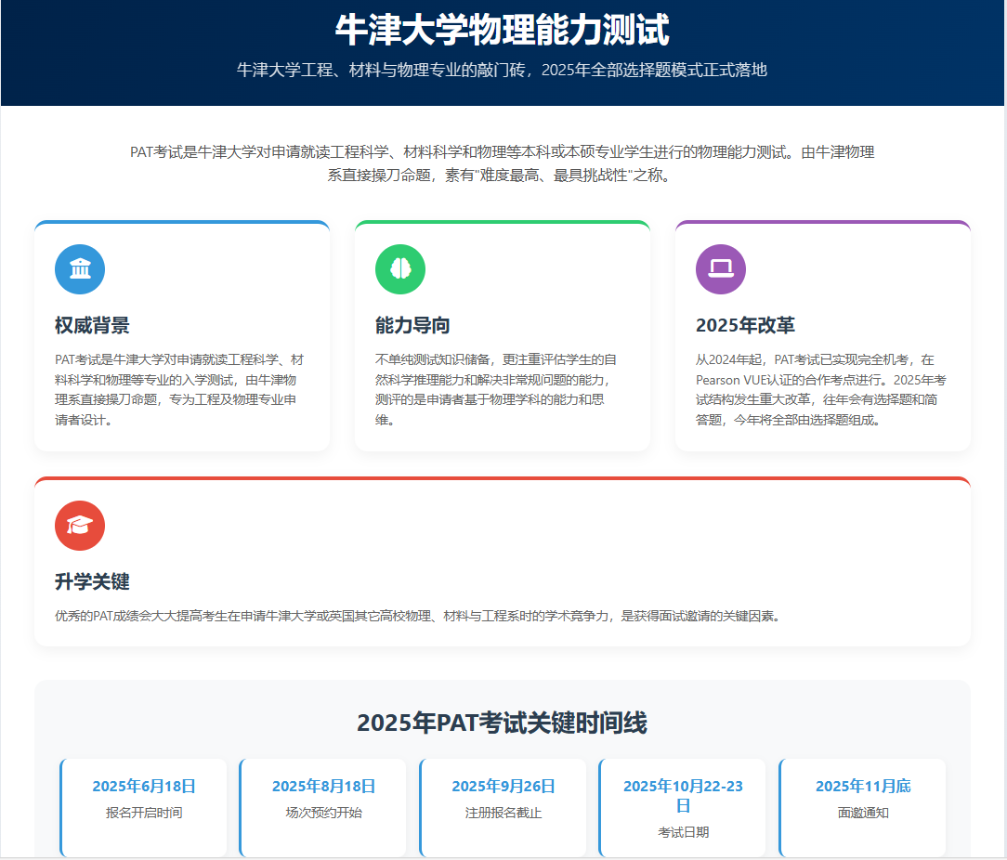This screenshot has height=860, width=1007.
Task: Click the 报名开启时间 label
Action: point(144,813)
